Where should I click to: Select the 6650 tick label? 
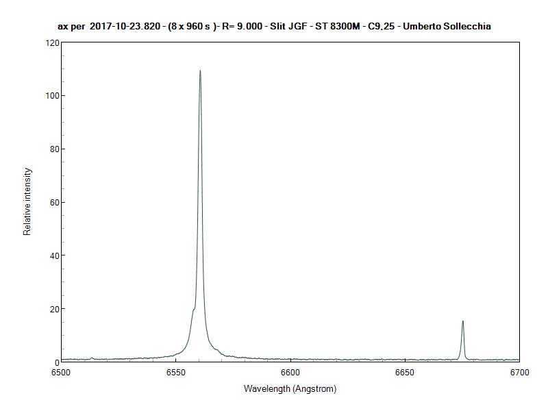(404, 372)
